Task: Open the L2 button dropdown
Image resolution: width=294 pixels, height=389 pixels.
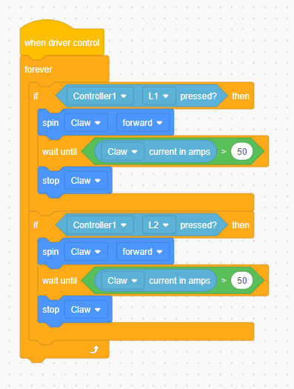Action: pos(159,225)
